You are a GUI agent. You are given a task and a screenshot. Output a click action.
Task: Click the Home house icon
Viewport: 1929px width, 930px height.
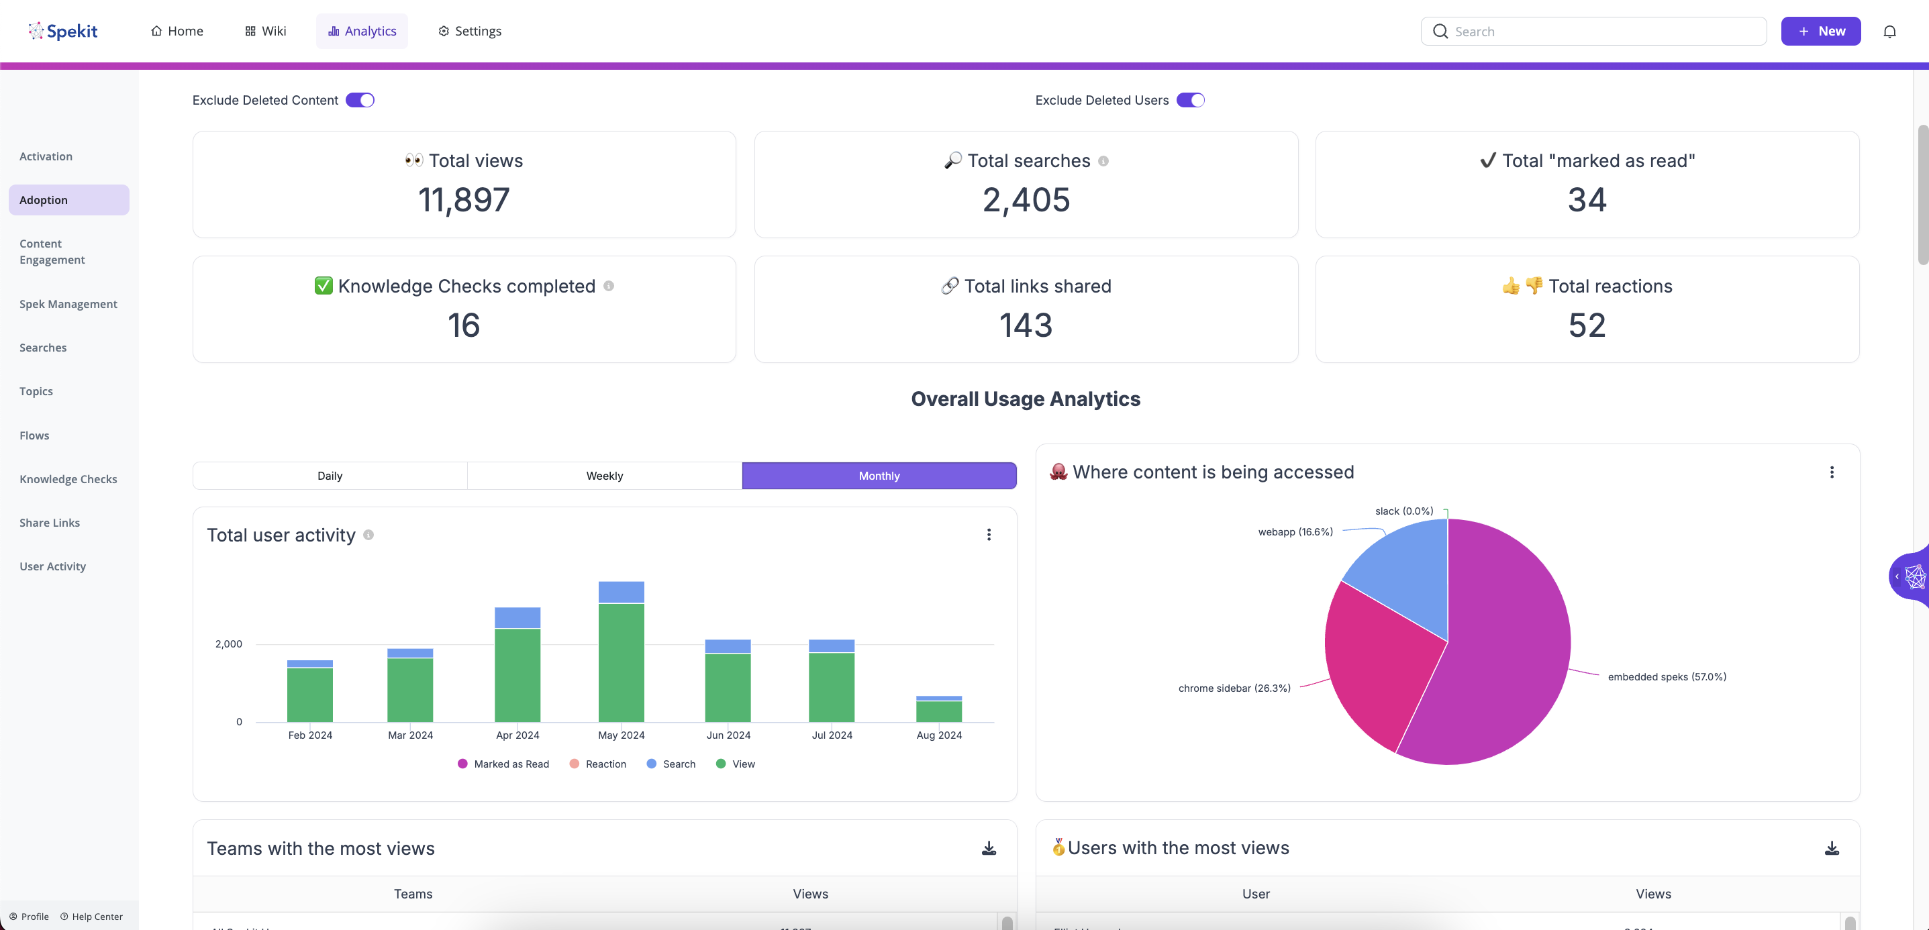tap(156, 31)
